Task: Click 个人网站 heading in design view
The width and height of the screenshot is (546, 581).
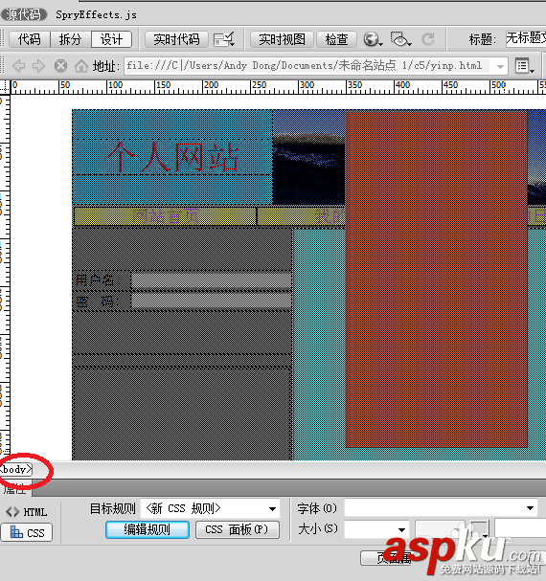Action: click(x=172, y=157)
